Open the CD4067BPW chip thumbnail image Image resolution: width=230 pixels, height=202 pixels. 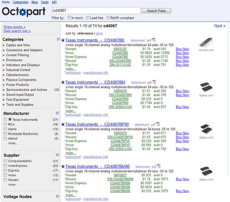[x=206, y=129]
